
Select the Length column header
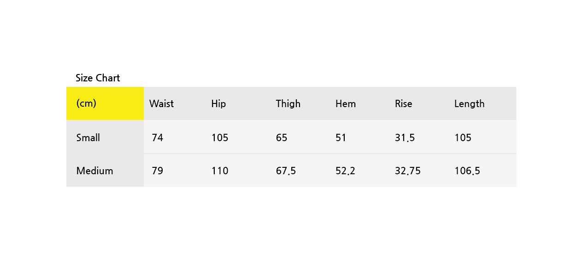pos(469,104)
